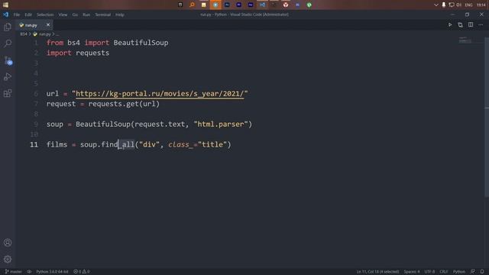Open the Run menu
Image resolution: width=489 pixels, height=275 pixels.
coord(86,15)
